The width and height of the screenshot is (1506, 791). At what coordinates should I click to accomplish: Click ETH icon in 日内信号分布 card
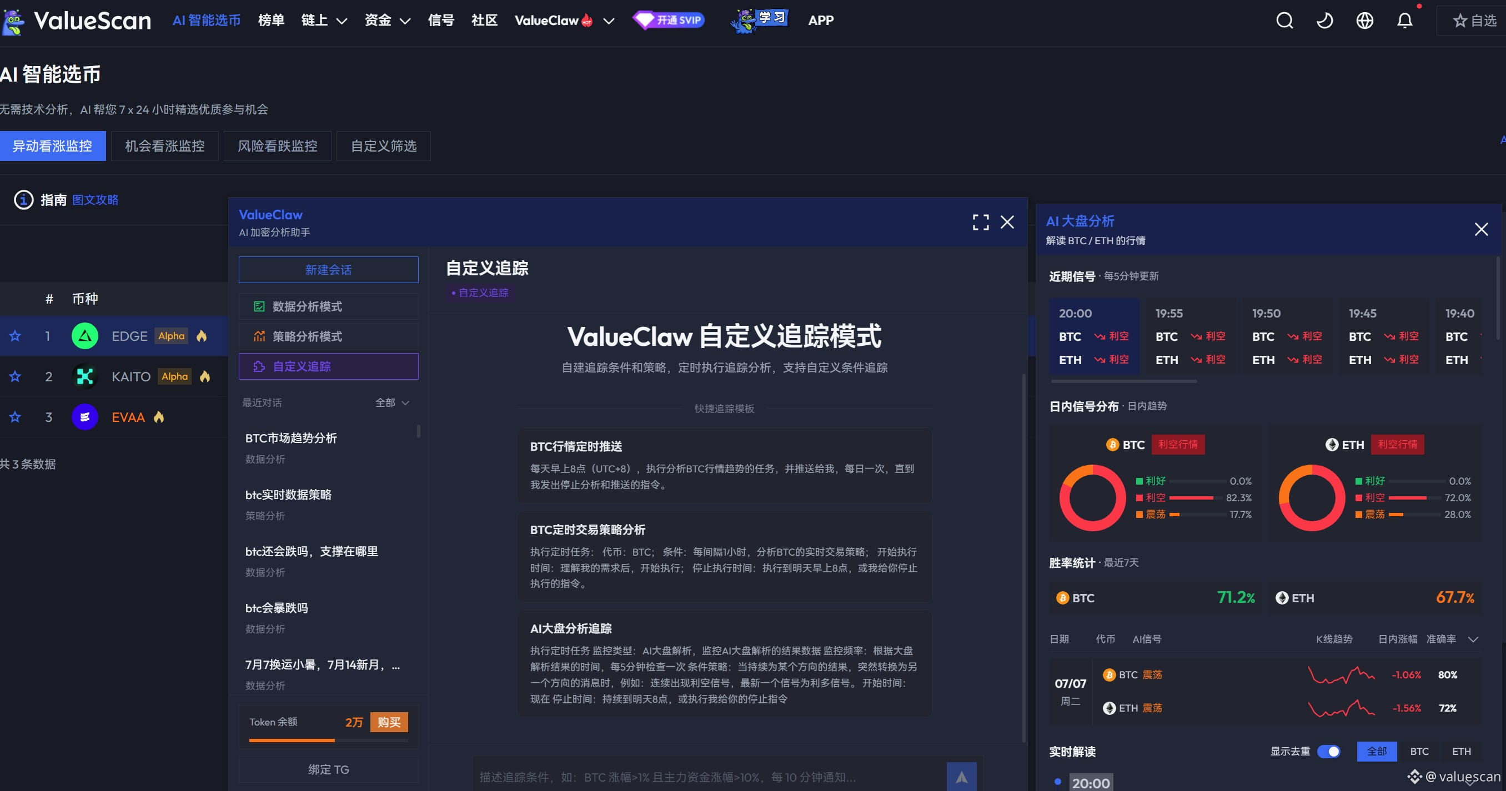pos(1331,445)
